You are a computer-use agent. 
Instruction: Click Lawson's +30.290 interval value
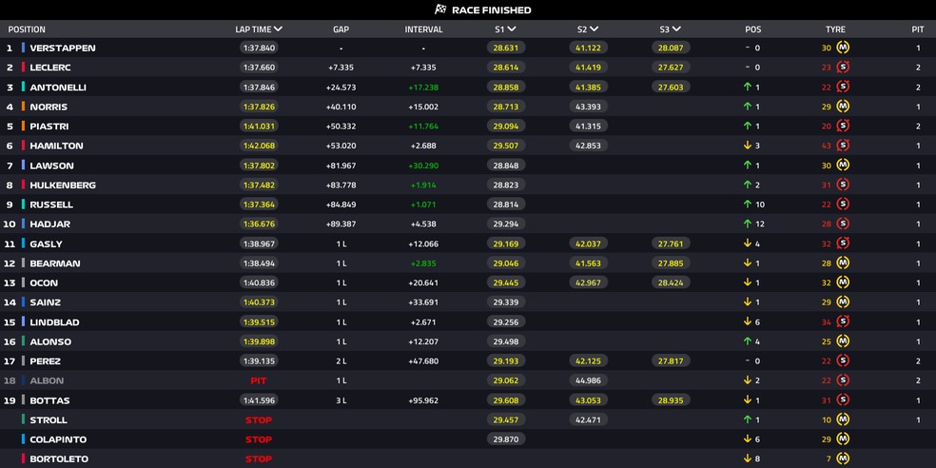(424, 166)
